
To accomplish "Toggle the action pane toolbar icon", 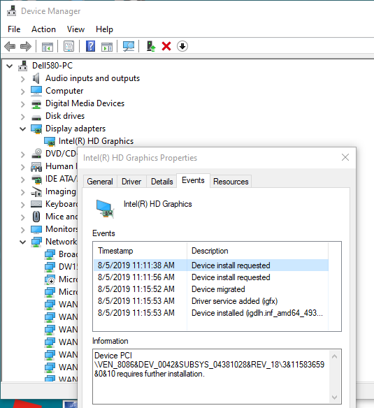I will pyautogui.click(x=107, y=47).
